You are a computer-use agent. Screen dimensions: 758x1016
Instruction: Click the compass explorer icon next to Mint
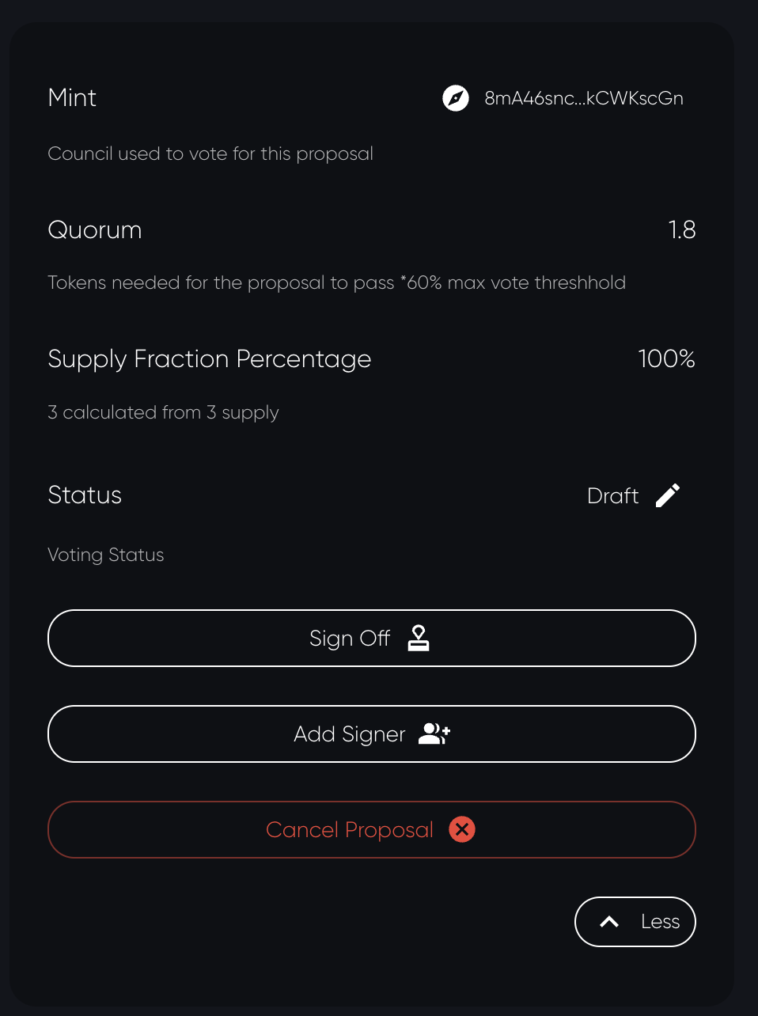[456, 98]
